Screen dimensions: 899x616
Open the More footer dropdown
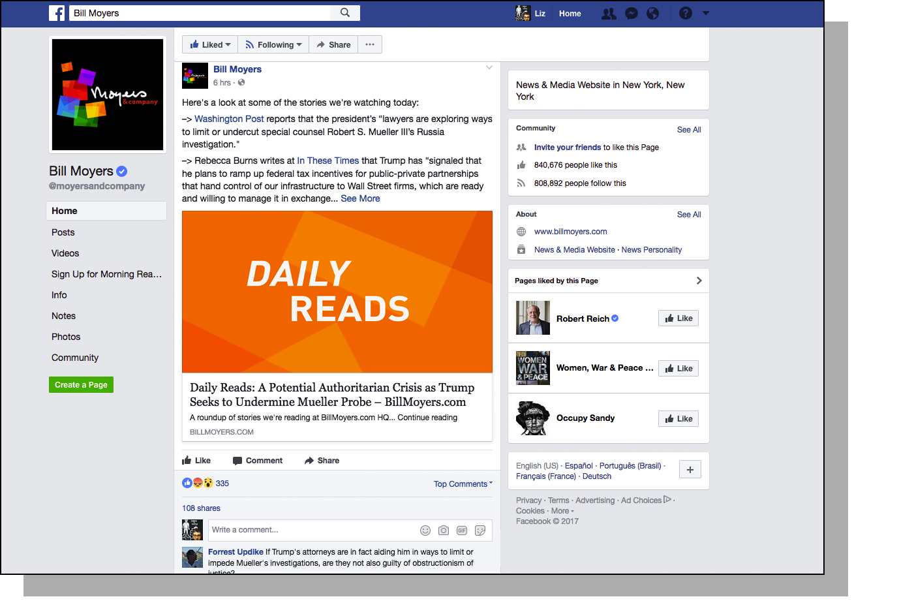562,511
